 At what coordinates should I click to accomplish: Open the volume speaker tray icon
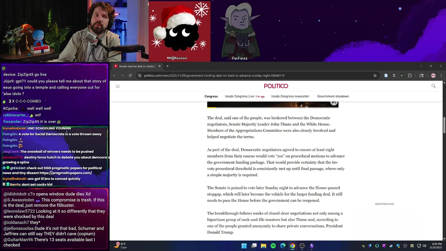pyautogui.click(x=424, y=246)
